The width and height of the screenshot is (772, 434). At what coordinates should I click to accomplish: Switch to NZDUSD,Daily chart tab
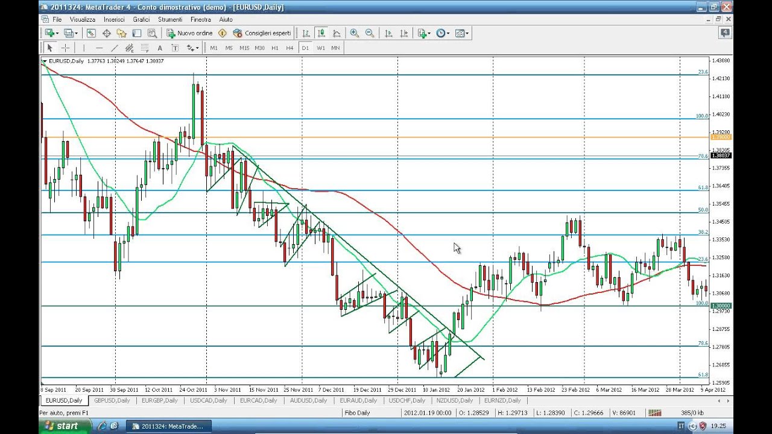[x=455, y=400]
